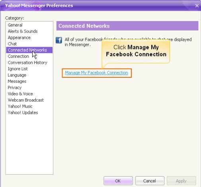Image resolution: width=201 pixels, height=187 pixels.
Task: Click Manage My Facebook Connection link
Action: [96, 73]
